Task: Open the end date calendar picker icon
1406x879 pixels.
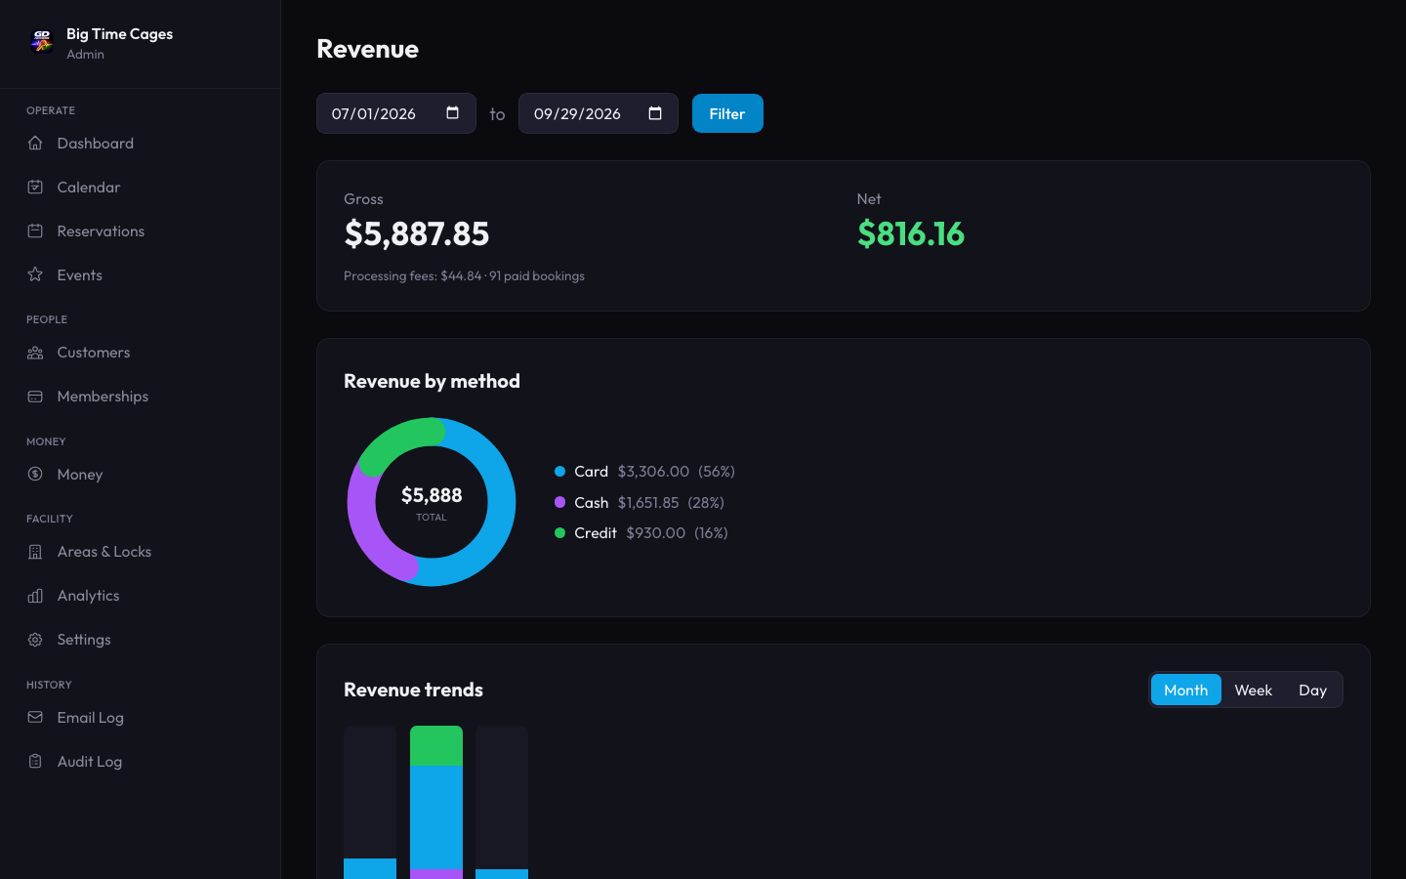Action: tap(655, 113)
